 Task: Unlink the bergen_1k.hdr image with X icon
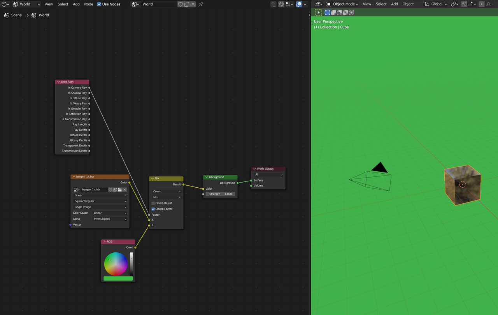(124, 190)
